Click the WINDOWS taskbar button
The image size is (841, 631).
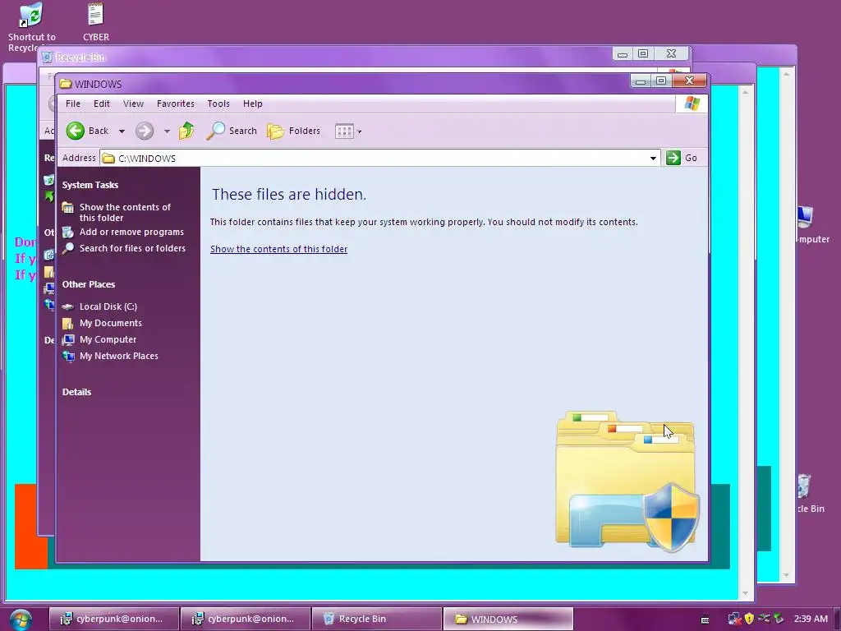tap(508, 619)
